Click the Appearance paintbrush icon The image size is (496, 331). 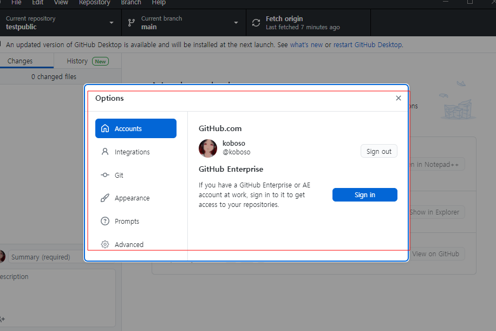tap(105, 198)
